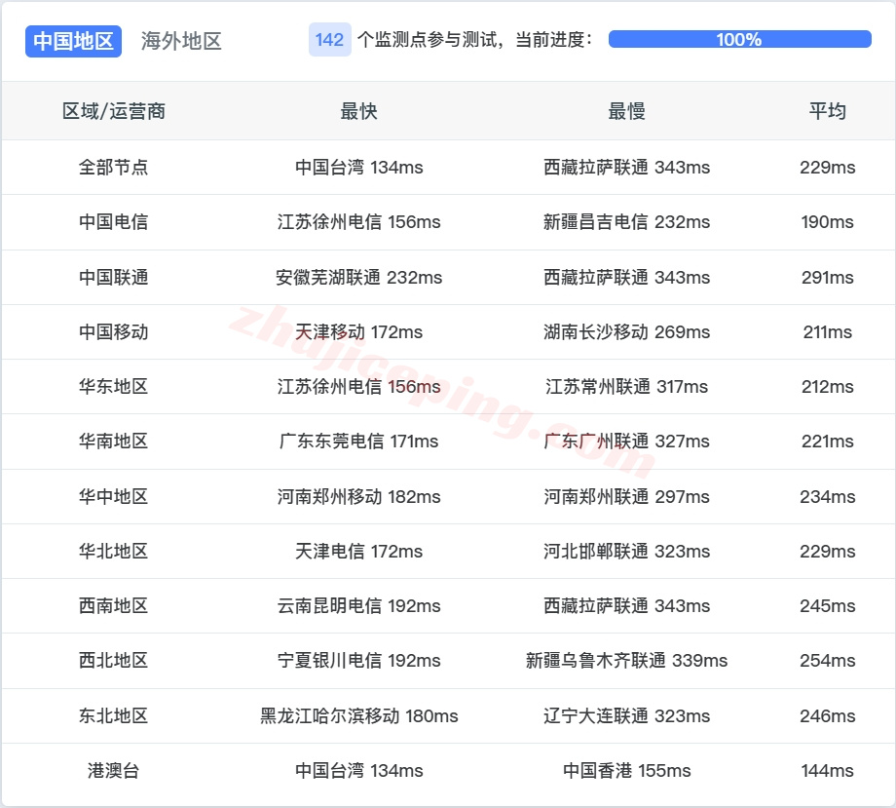Select the 华南地区 row label

point(114,441)
